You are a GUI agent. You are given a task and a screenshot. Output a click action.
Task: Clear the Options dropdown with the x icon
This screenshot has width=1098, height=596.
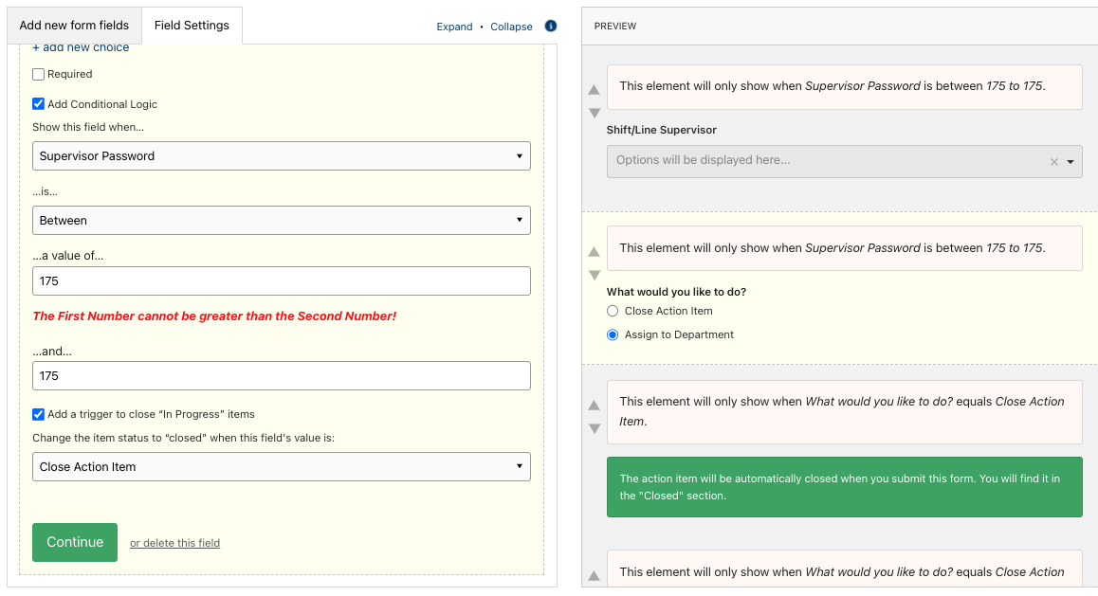pyautogui.click(x=1053, y=161)
